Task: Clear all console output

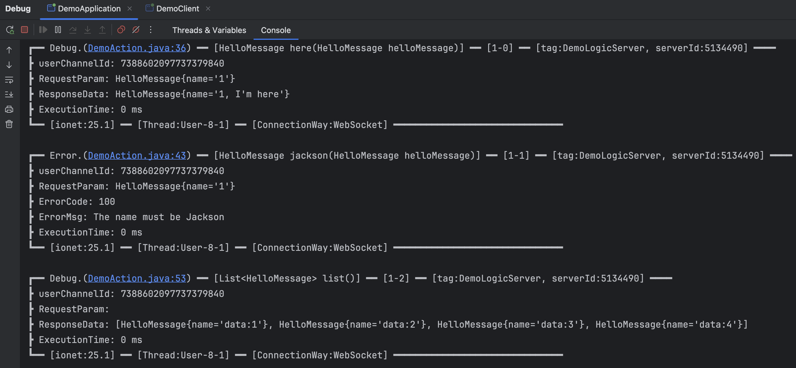Action: [9, 124]
